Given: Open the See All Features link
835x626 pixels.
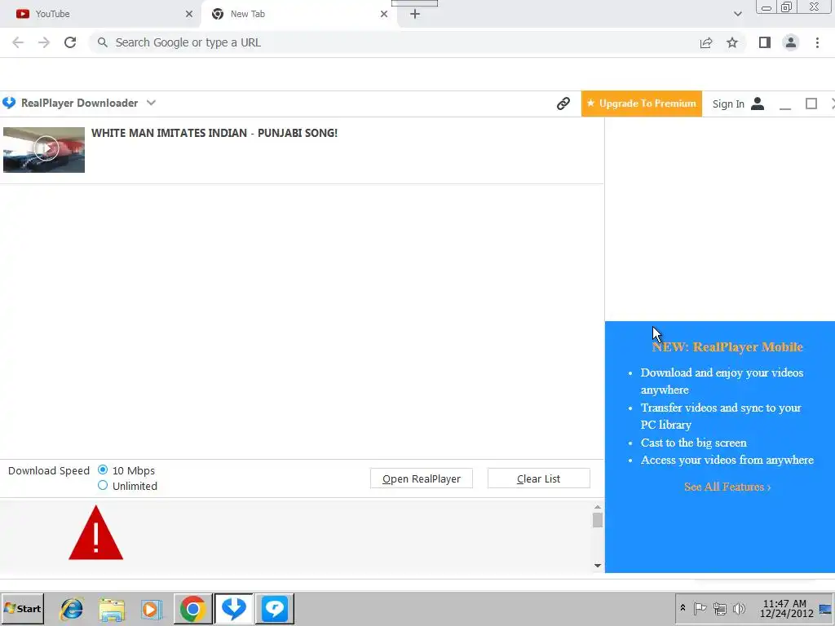Looking at the screenshot, I should 727,487.
